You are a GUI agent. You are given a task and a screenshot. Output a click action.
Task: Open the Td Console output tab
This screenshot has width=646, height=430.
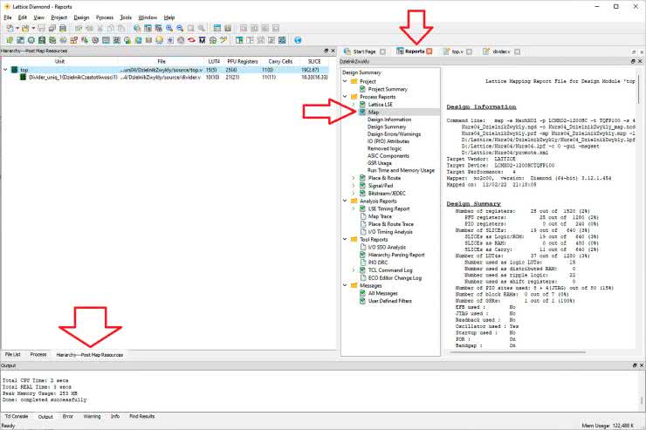click(16, 417)
